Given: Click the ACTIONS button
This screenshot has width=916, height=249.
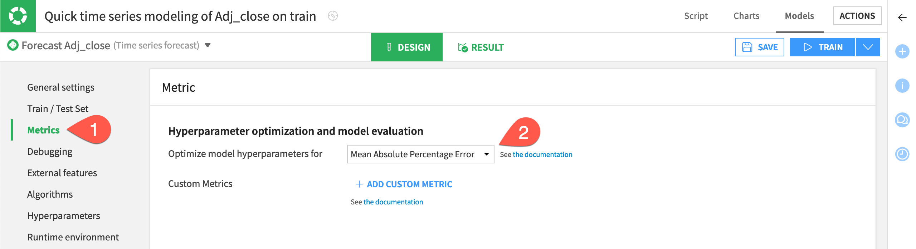Looking at the screenshot, I should pyautogui.click(x=857, y=16).
